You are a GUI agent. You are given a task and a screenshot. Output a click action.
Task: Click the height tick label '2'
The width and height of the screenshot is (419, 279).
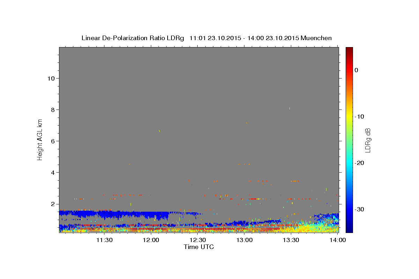tap(53, 204)
